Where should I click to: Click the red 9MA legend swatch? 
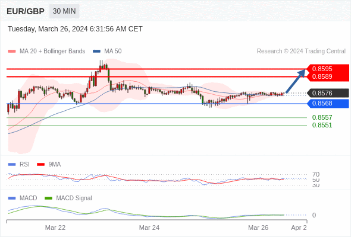pos(40,164)
